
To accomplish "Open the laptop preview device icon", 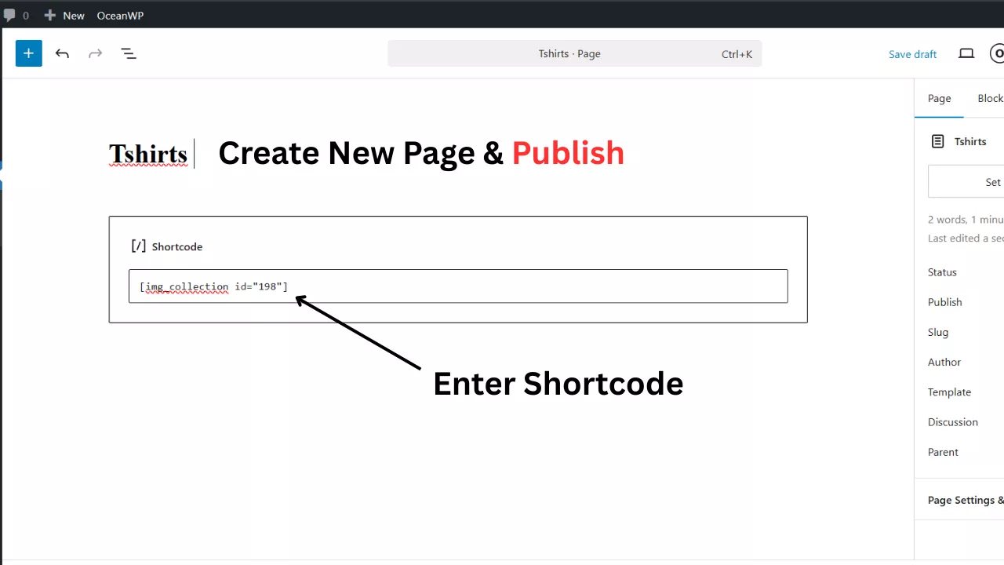I will click(966, 53).
